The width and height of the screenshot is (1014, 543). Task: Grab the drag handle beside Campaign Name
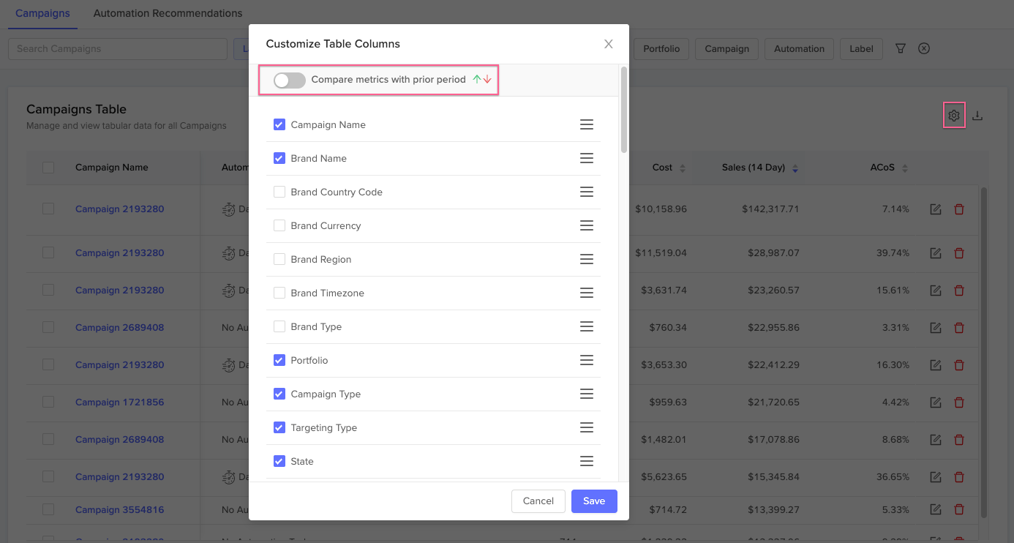586,124
